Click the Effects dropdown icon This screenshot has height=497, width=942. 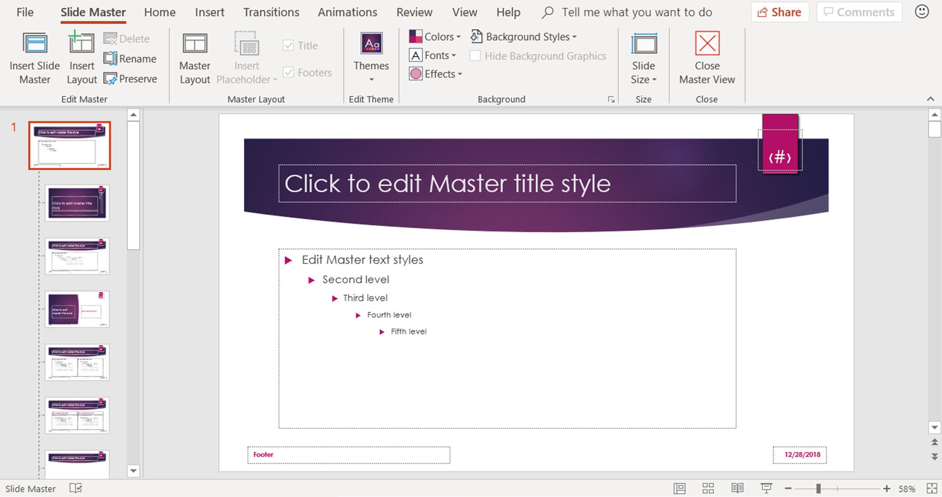tap(459, 74)
